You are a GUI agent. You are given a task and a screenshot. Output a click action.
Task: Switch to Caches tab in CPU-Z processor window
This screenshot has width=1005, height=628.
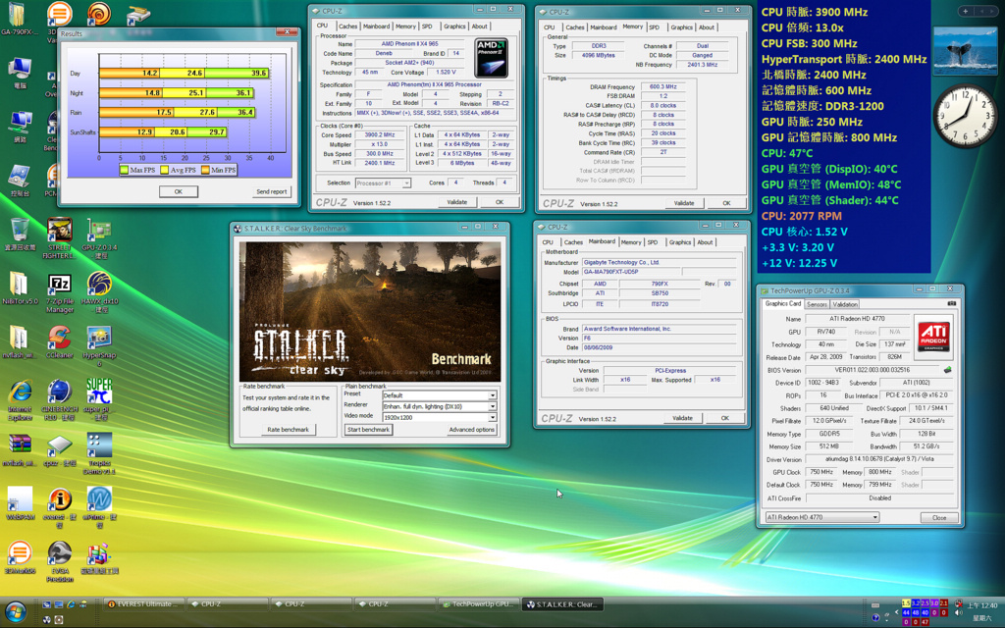[348, 26]
